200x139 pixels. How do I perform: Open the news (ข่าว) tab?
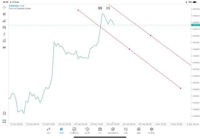click(100, 131)
